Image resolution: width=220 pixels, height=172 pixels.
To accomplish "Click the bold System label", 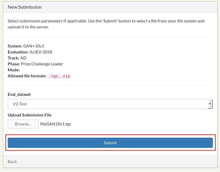I will click(x=15, y=46).
